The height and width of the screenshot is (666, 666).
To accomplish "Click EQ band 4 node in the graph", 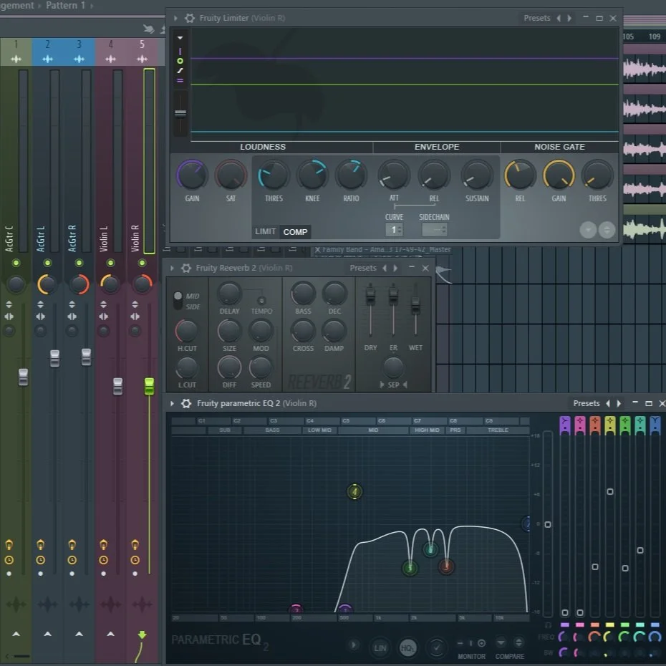I will [354, 492].
